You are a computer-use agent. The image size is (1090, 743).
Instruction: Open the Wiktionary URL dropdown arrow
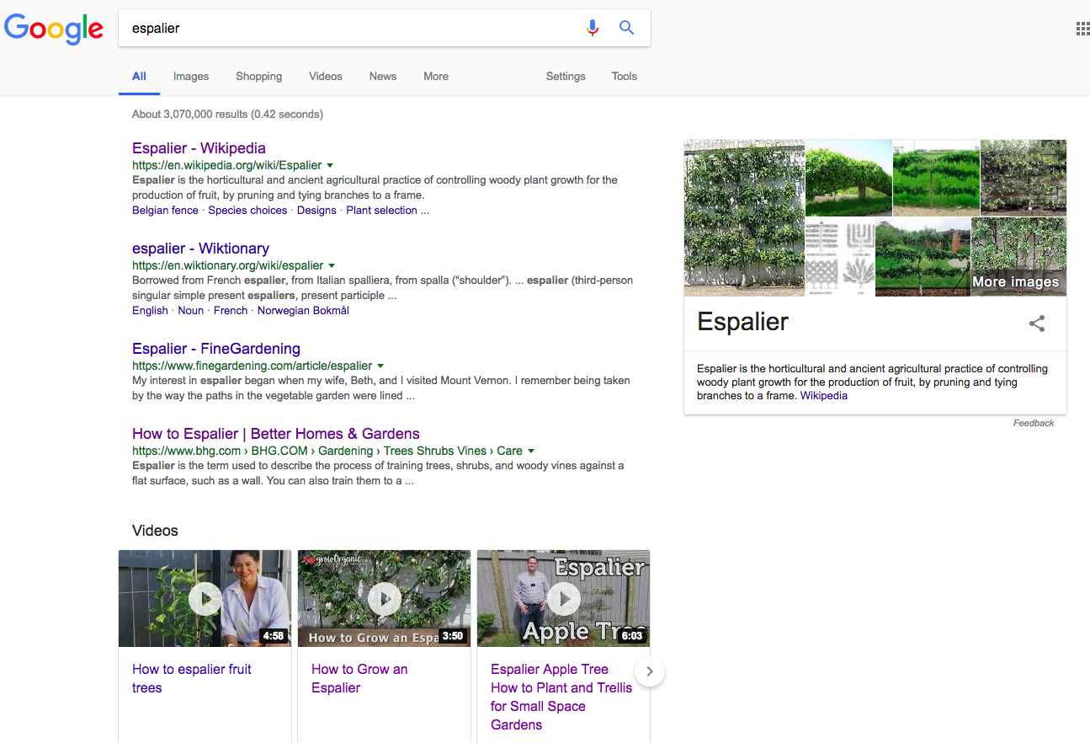(332, 266)
